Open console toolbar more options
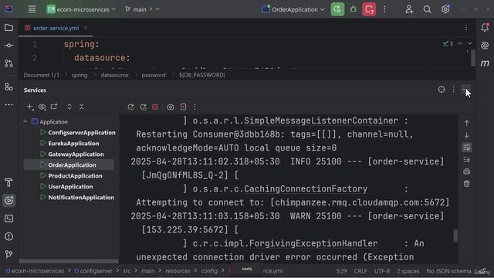Viewport: 494px width, 278px height. point(195,107)
